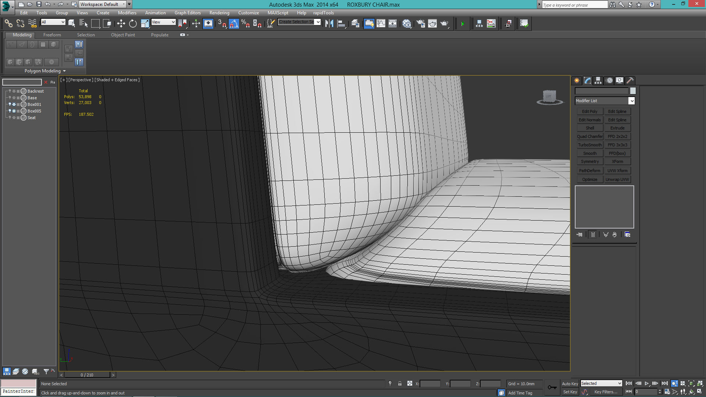Open the Graph Editors menu
The height and width of the screenshot is (397, 706).
(188, 13)
